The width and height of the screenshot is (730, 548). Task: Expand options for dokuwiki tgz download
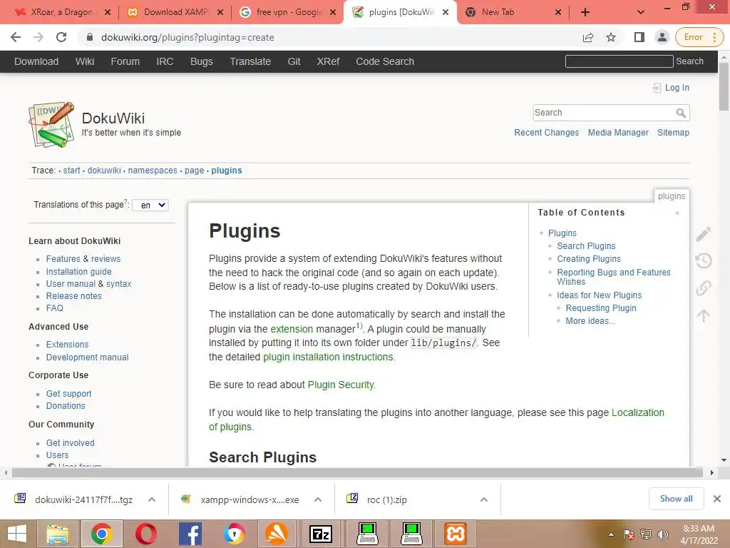click(x=152, y=499)
